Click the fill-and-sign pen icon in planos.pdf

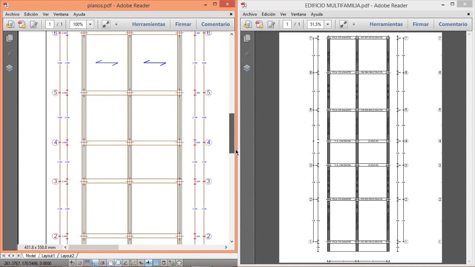(34, 24)
